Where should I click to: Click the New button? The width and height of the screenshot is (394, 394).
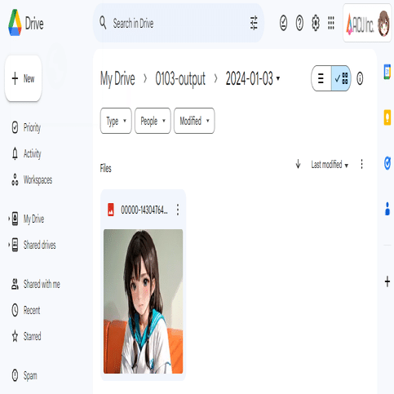(23, 78)
